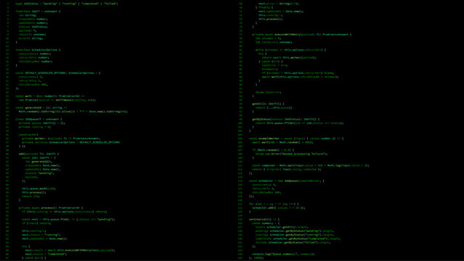Click the 'while (attempt <= this.options.retryLimit)' line
The width and height of the screenshot is (464, 261).
click(290, 49)
